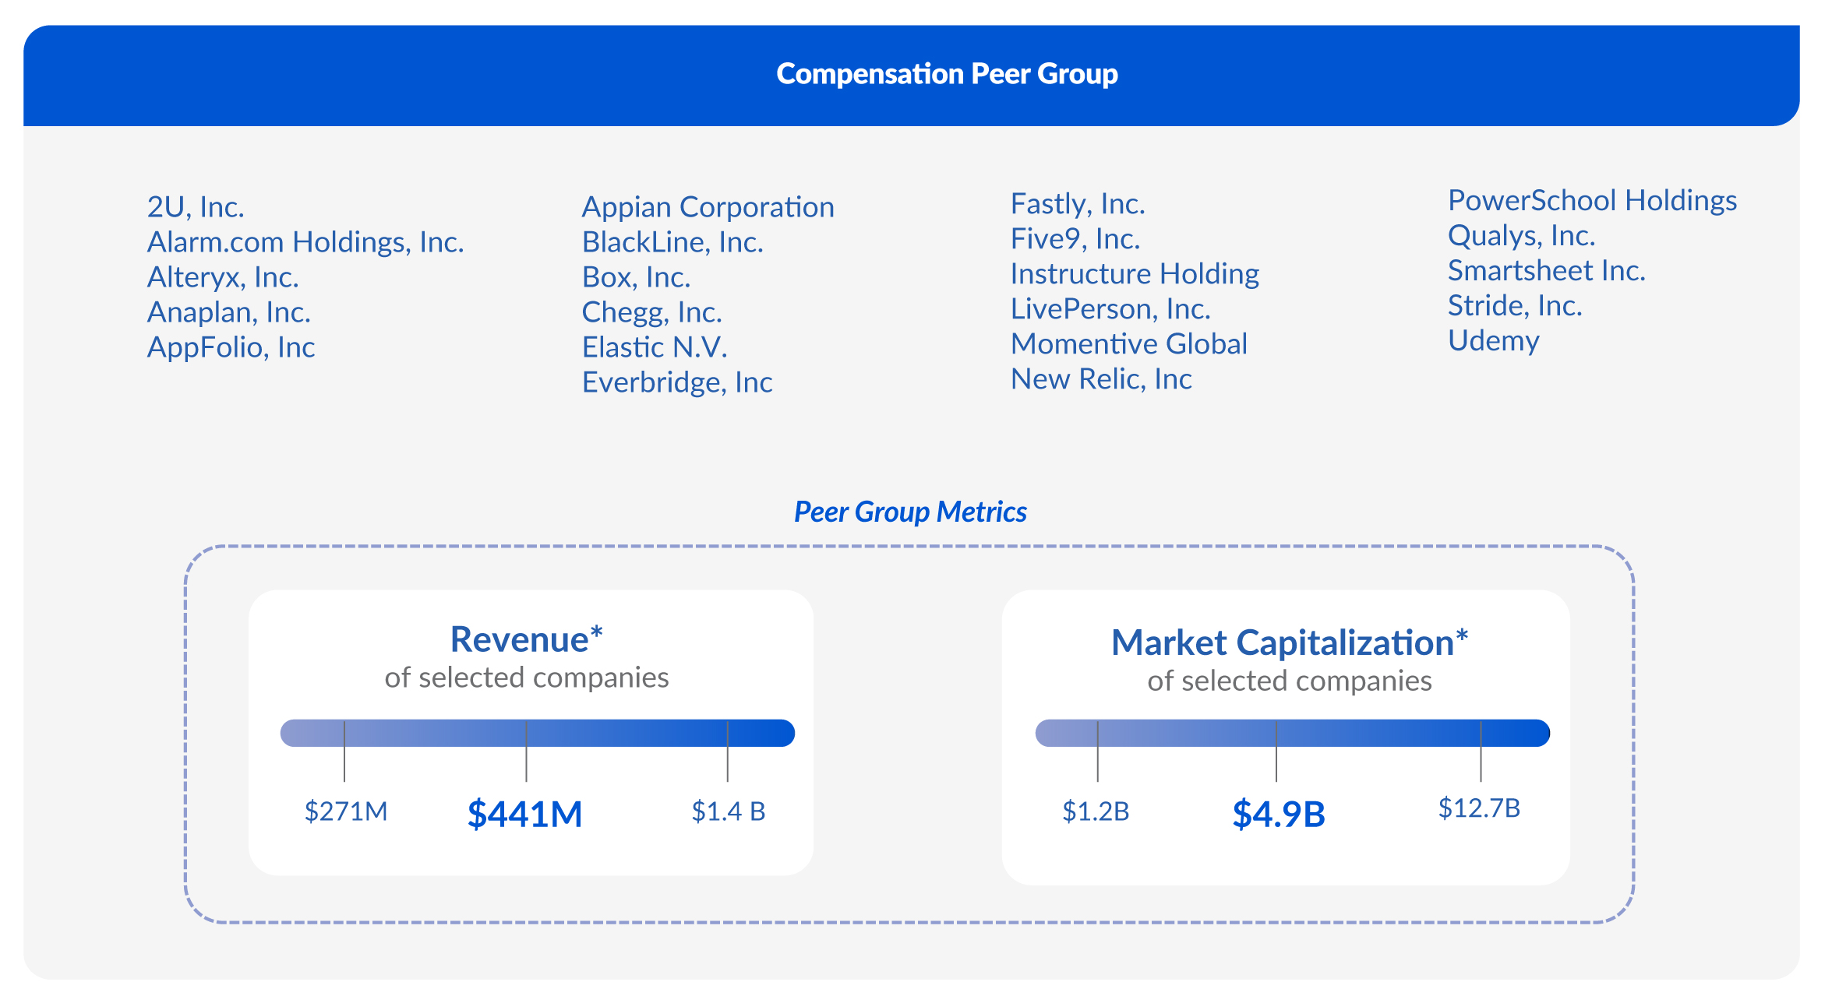Select Appian Corporation in the peer list

point(708,207)
